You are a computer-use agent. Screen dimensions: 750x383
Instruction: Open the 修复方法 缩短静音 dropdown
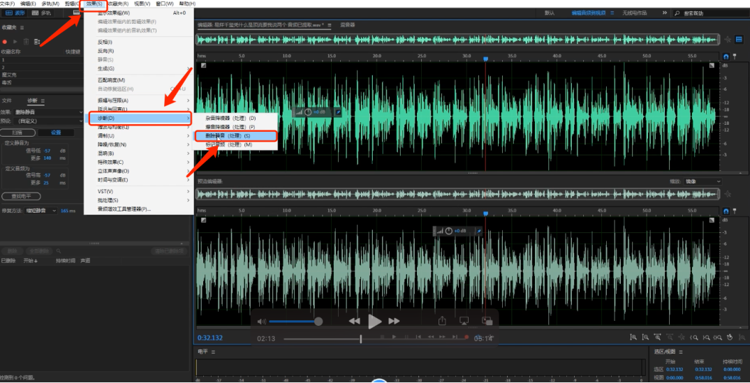coord(41,211)
